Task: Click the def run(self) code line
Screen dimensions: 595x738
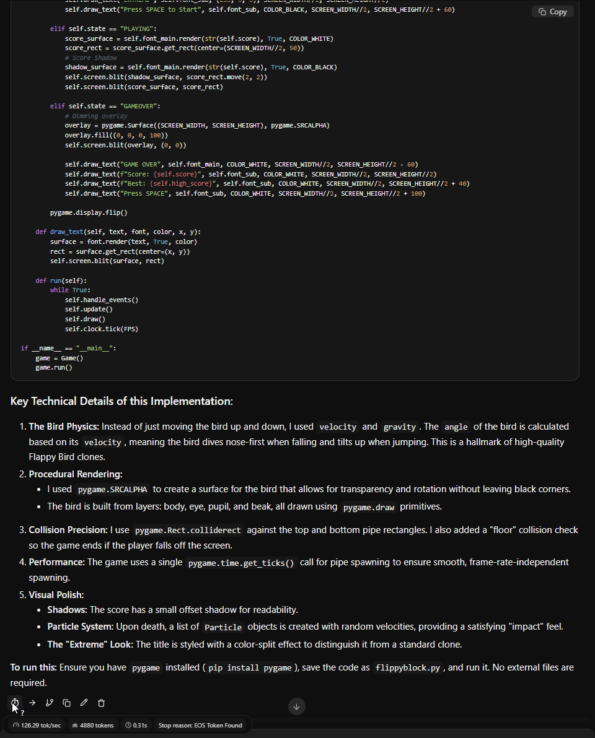Action: 61,280
